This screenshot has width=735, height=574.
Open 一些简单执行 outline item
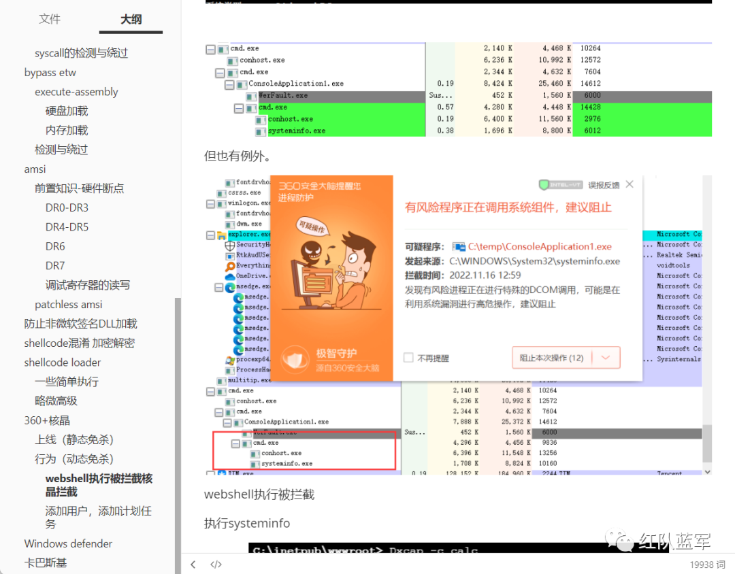[67, 382]
